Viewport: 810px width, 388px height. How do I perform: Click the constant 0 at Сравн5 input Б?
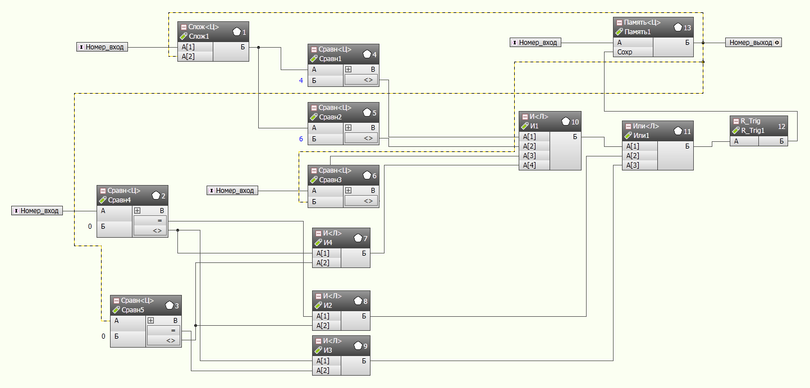[x=103, y=336]
